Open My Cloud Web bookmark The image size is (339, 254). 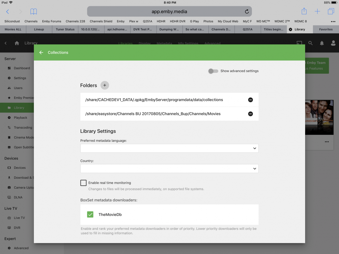228,21
